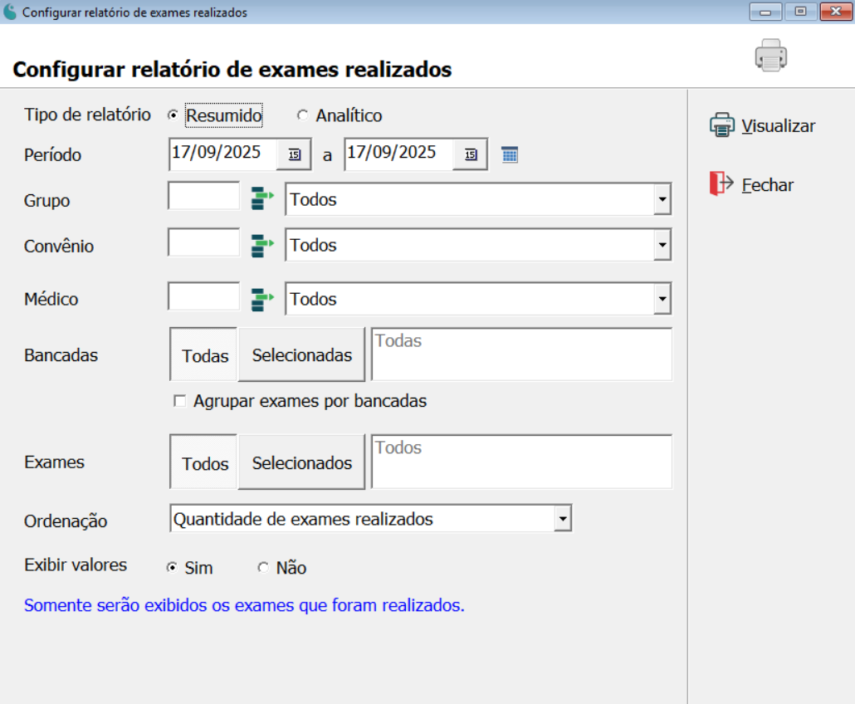Click inside the Grupo code input field
The image size is (855, 704).
[203, 196]
